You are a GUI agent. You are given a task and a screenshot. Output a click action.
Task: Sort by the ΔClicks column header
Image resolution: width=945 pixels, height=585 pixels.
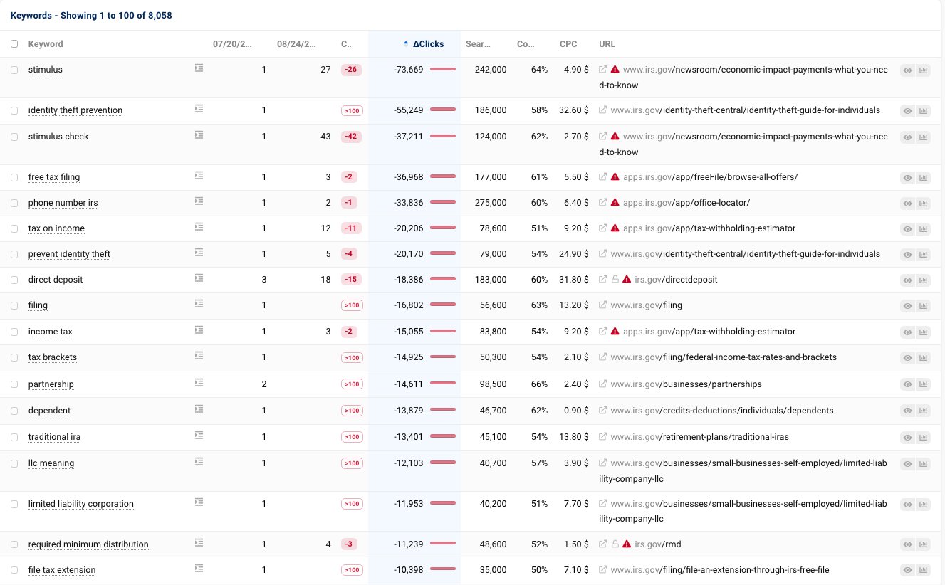point(428,44)
